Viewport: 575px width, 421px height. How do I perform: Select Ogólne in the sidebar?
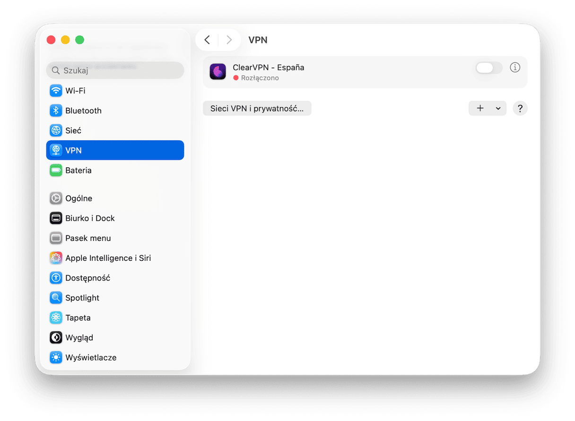coord(78,198)
